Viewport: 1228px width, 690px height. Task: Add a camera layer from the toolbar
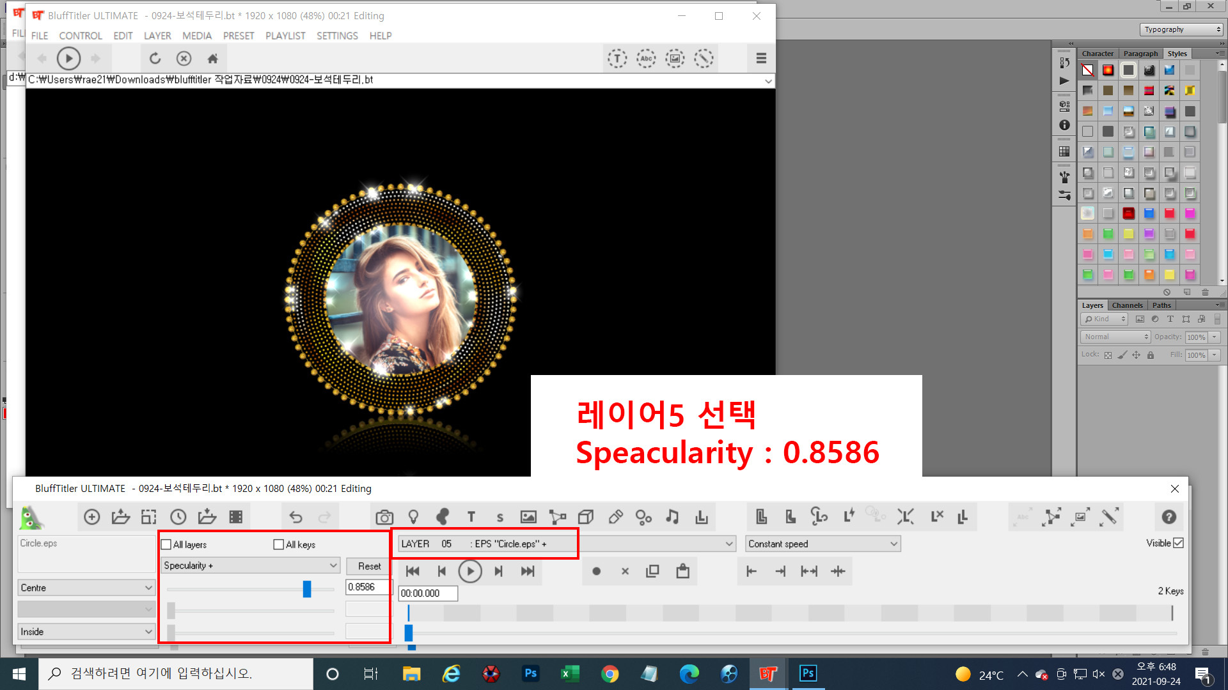(x=384, y=517)
